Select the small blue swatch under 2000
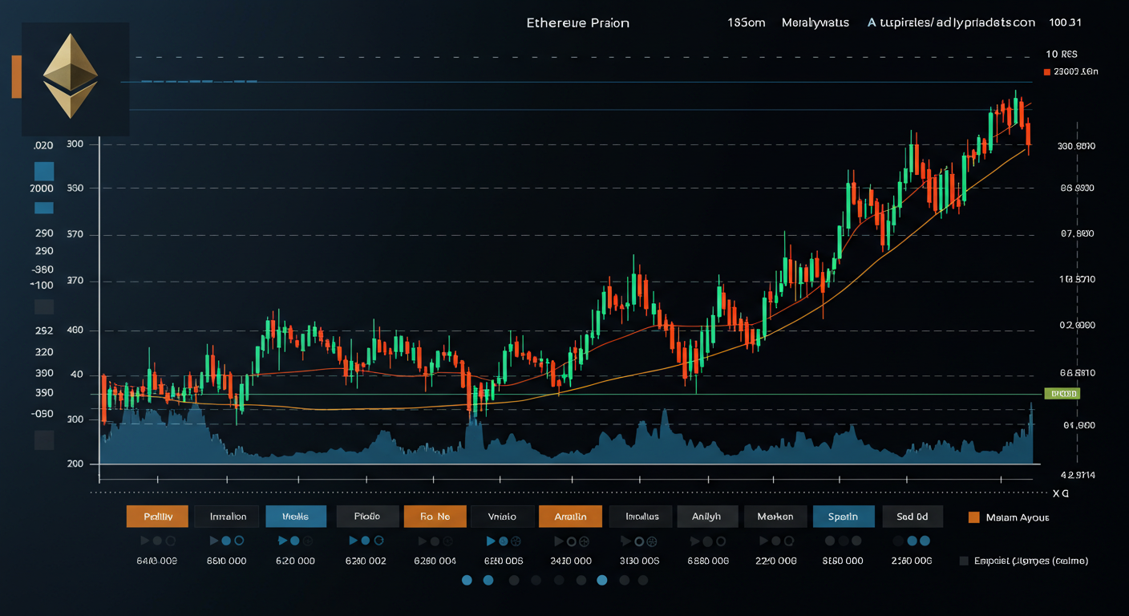This screenshot has height=616, width=1129. 44,208
